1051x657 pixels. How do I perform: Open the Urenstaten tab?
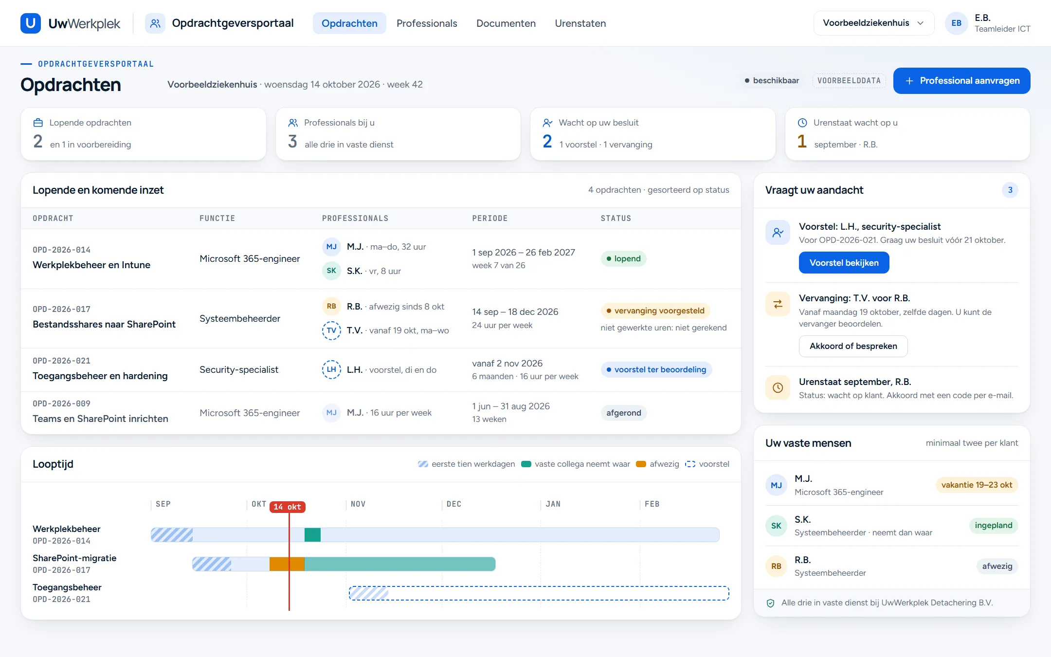[580, 23]
